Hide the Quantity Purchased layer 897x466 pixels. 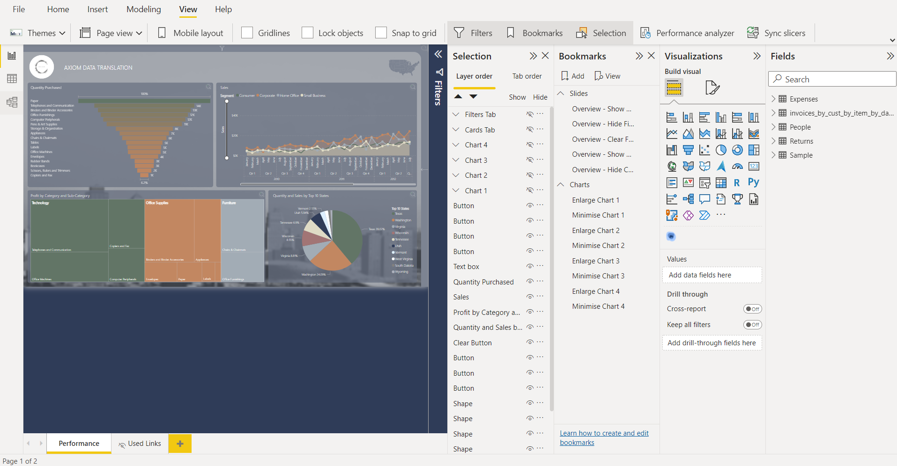tap(530, 282)
